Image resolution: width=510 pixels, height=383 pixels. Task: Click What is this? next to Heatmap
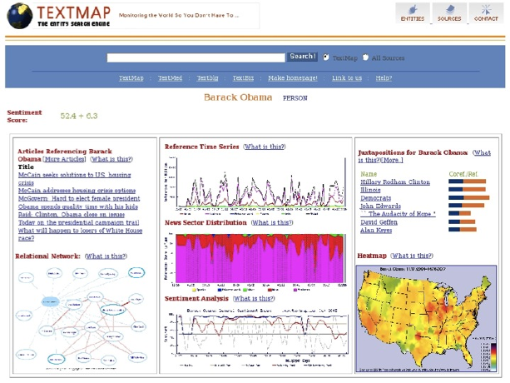click(412, 256)
